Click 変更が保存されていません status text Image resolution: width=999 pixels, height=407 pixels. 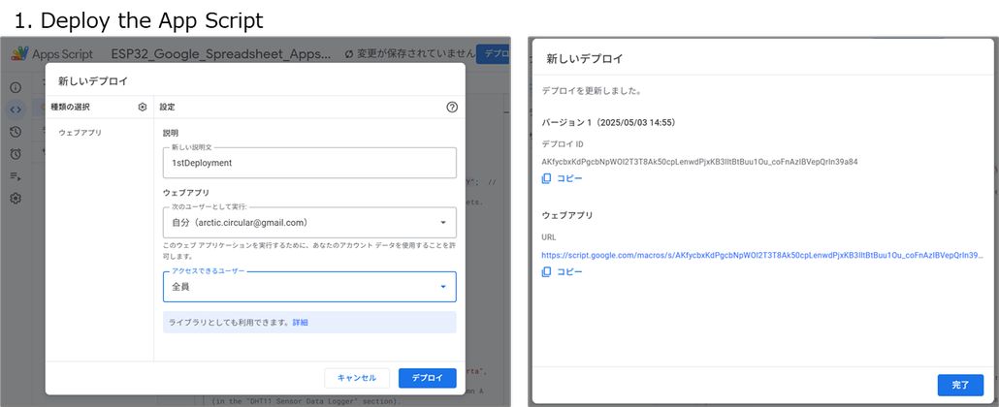click(416, 54)
